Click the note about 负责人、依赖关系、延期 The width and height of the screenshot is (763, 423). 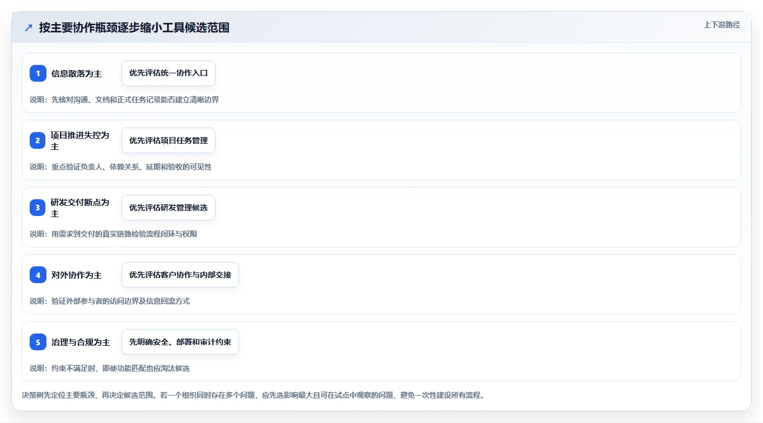tap(121, 167)
